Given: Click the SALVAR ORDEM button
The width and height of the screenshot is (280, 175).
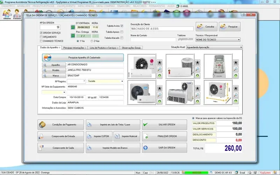Looking at the screenshot, I should coord(164,125).
